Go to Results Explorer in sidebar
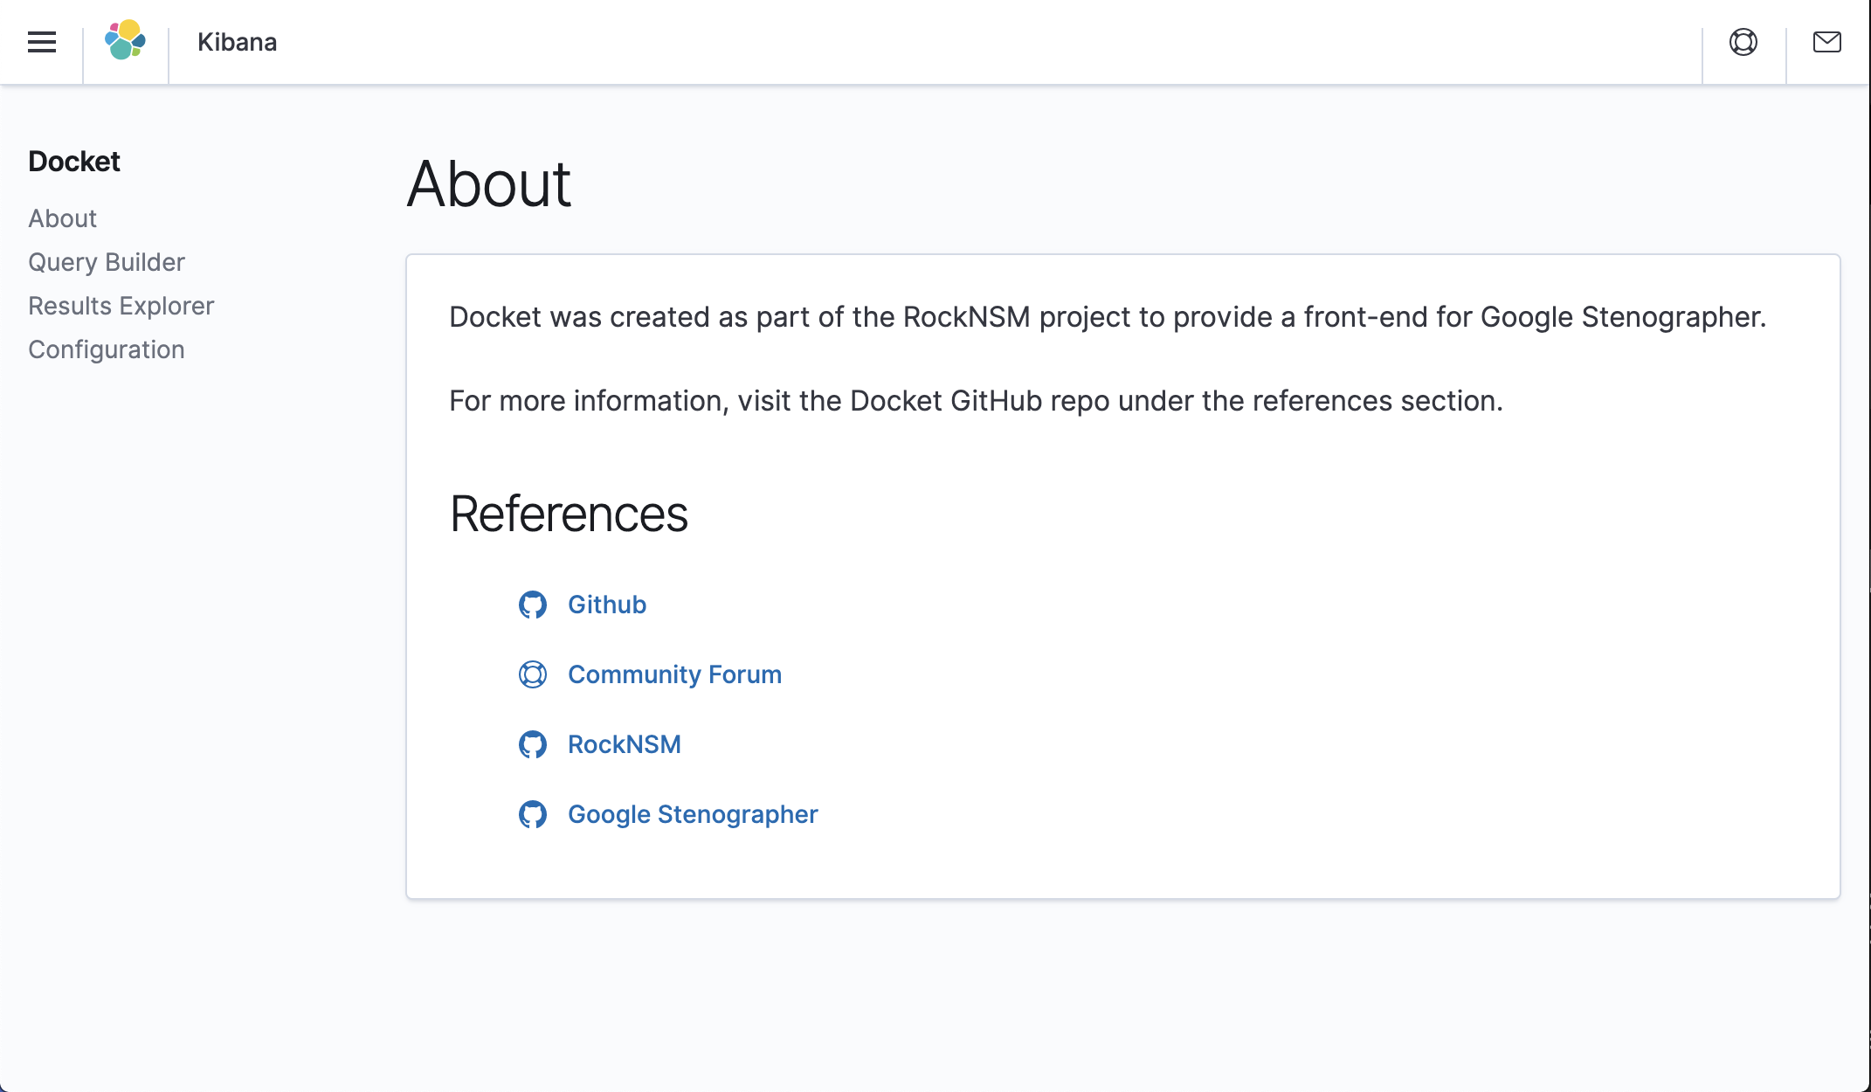 121,306
